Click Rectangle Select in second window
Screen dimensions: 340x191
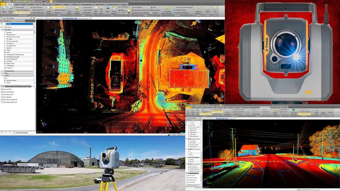coord(217,112)
